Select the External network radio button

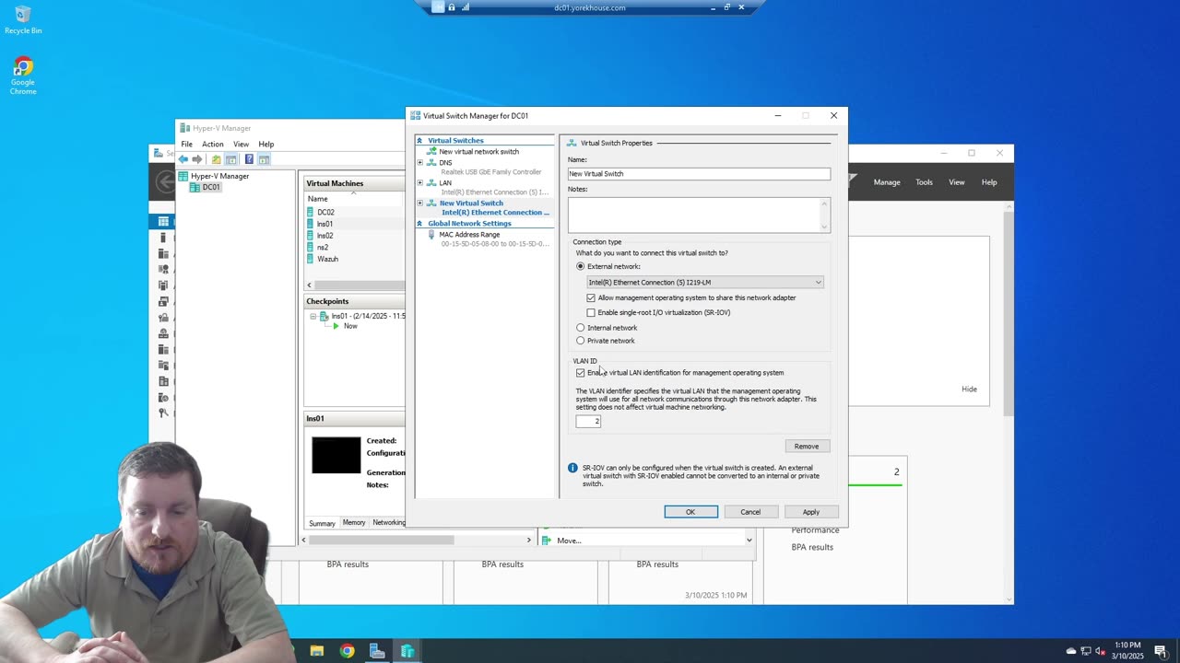[x=581, y=266]
